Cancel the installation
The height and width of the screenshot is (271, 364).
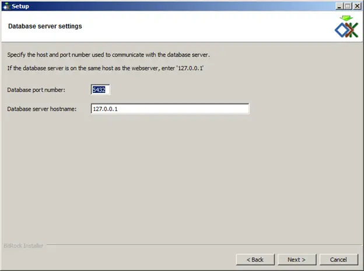[338, 259]
